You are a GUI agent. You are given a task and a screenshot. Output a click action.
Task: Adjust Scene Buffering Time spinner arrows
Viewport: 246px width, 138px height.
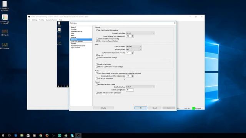133,36
